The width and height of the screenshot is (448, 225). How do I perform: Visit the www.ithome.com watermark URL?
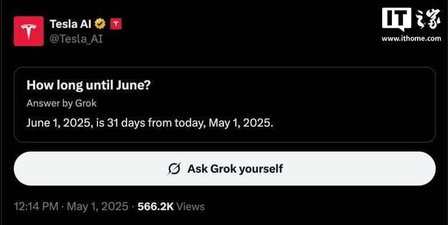pyautogui.click(x=411, y=38)
